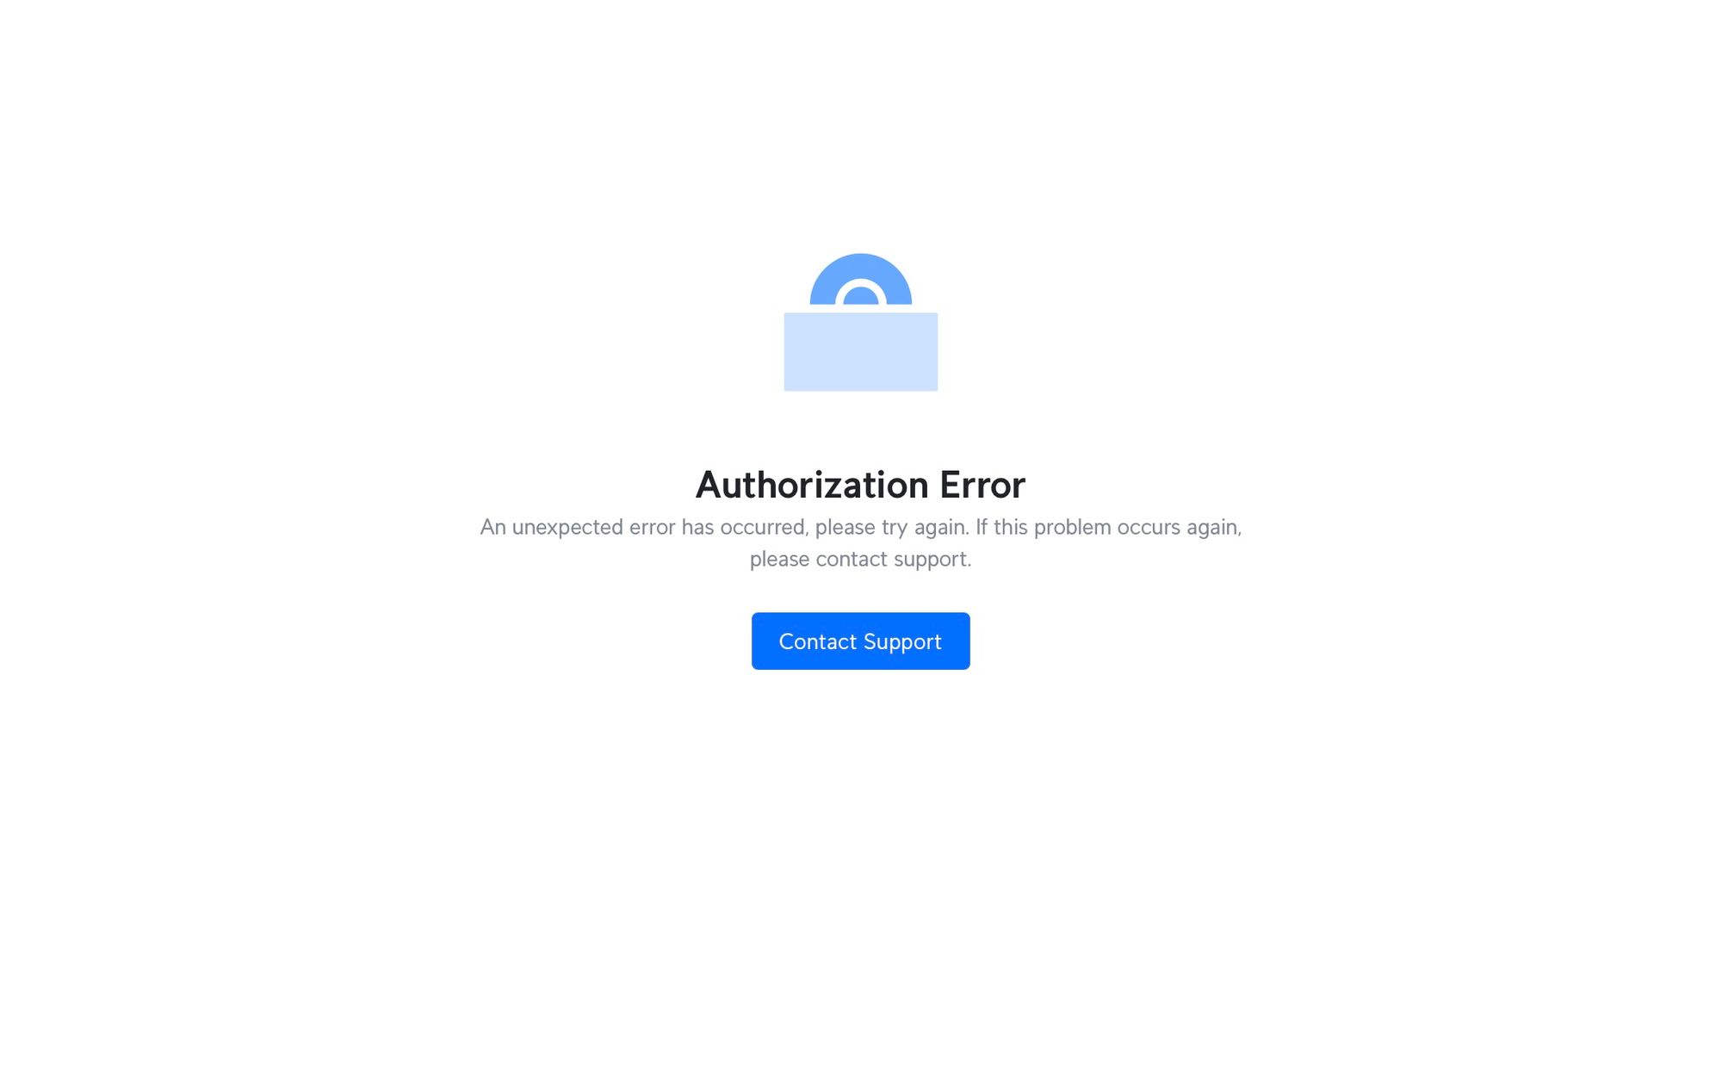Click the "please contact support." text line

click(860, 559)
